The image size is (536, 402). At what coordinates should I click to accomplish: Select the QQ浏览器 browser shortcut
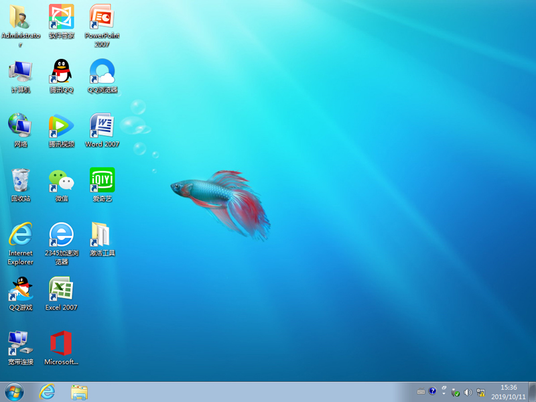coord(102,72)
